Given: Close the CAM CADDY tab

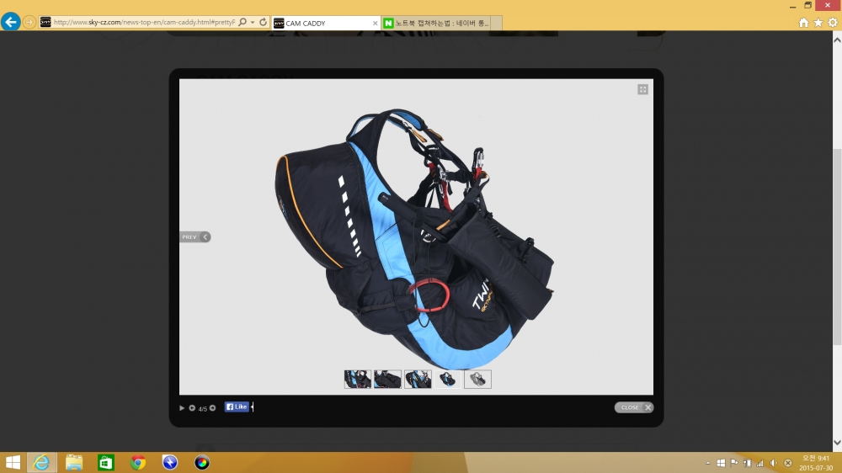Looking at the screenshot, I should (375, 23).
